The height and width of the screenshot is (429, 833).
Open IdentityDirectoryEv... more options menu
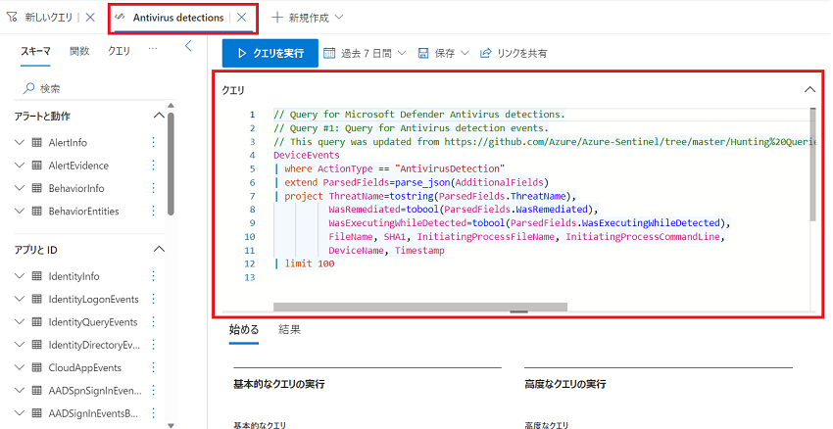[x=154, y=345]
